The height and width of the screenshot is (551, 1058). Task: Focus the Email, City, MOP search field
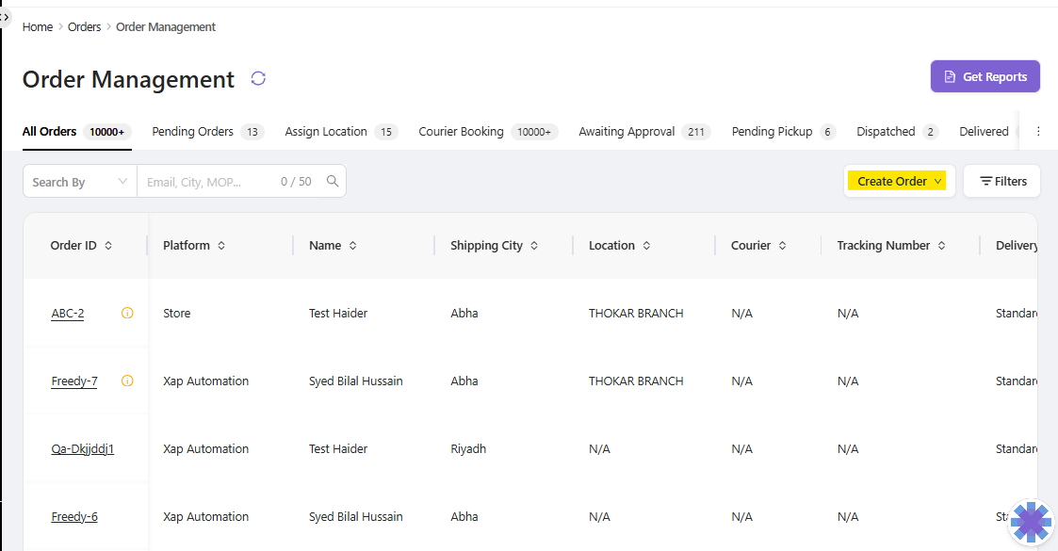pos(207,182)
